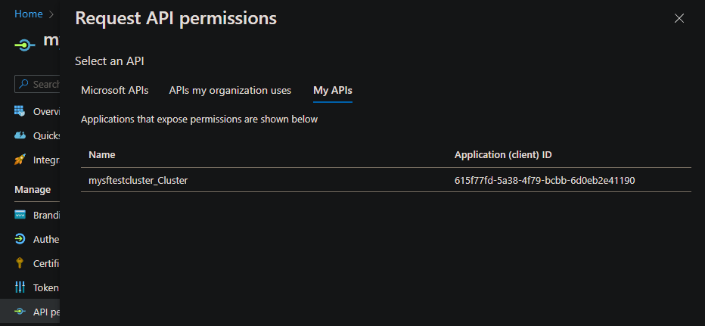The height and width of the screenshot is (326, 705).
Task: Click the API permissions sidebar icon
Action: click(x=20, y=312)
